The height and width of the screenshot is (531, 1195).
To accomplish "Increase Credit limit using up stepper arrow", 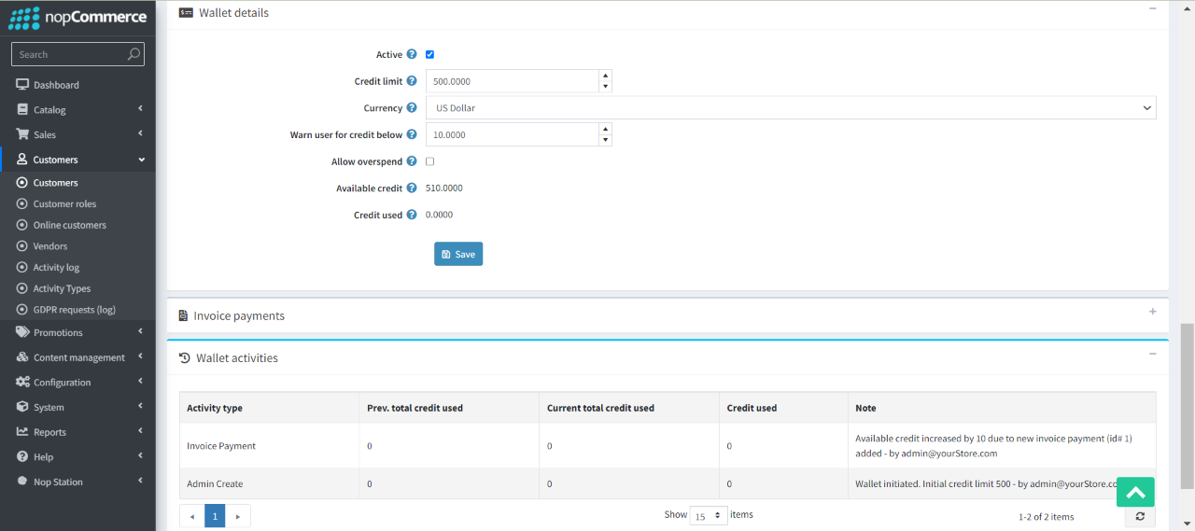I will pos(605,76).
